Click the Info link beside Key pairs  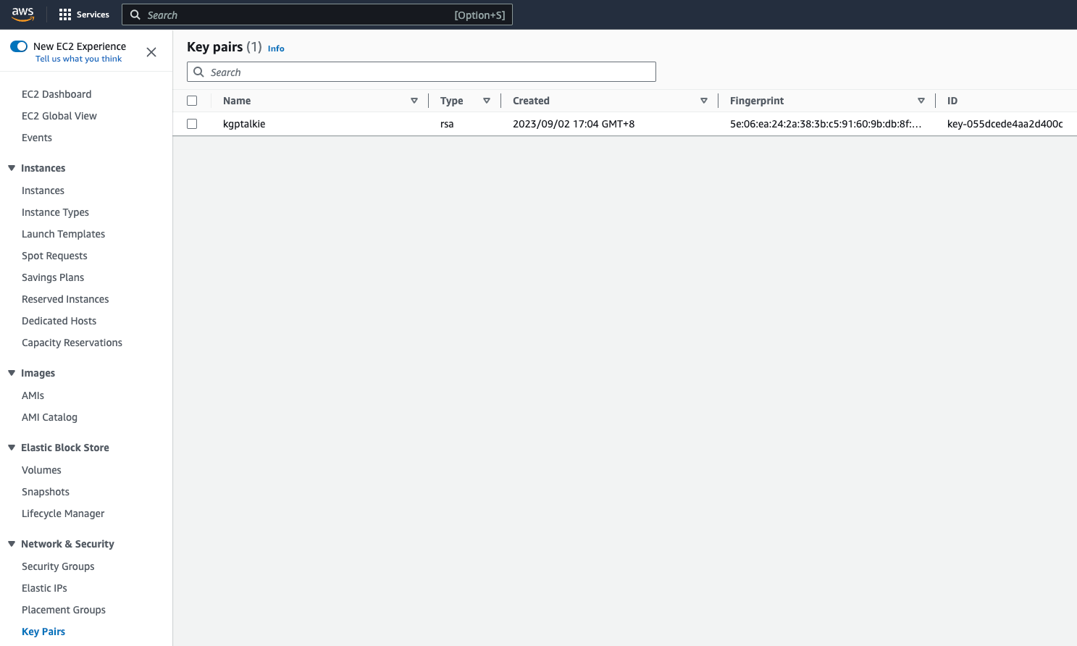click(276, 49)
